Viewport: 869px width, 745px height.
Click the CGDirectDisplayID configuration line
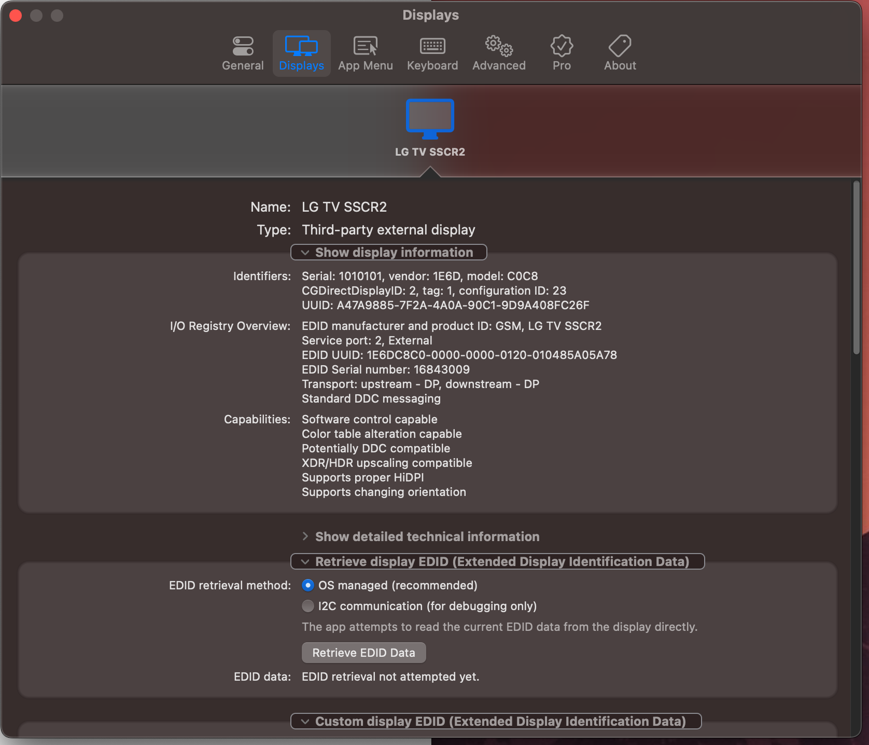434,291
